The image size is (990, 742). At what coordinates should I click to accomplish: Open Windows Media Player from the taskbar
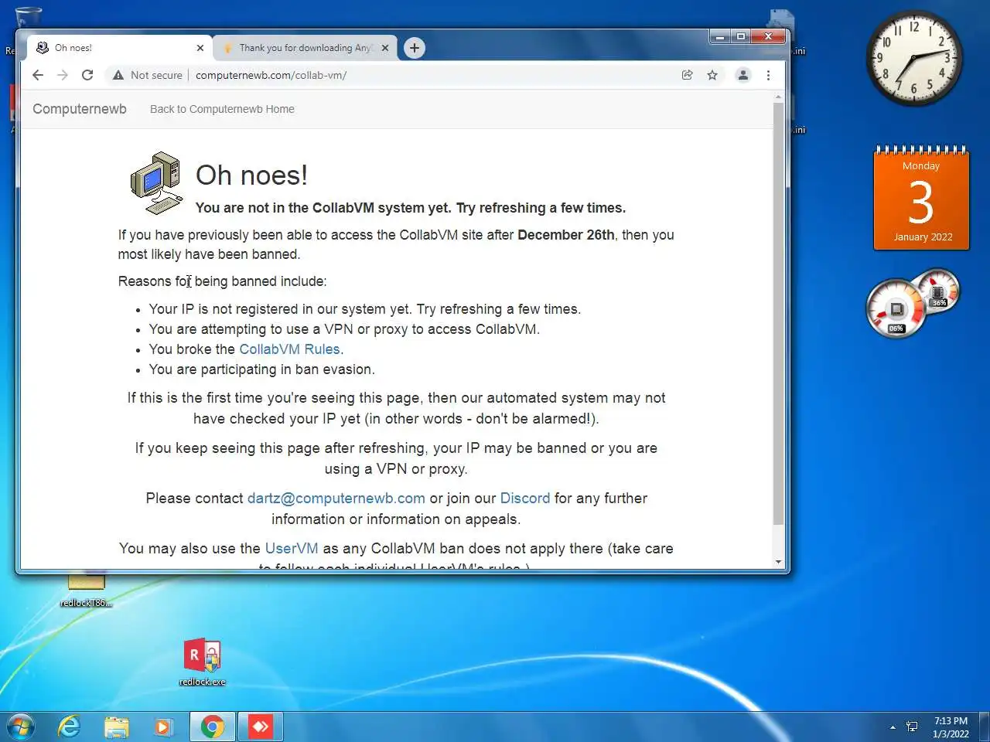click(163, 727)
